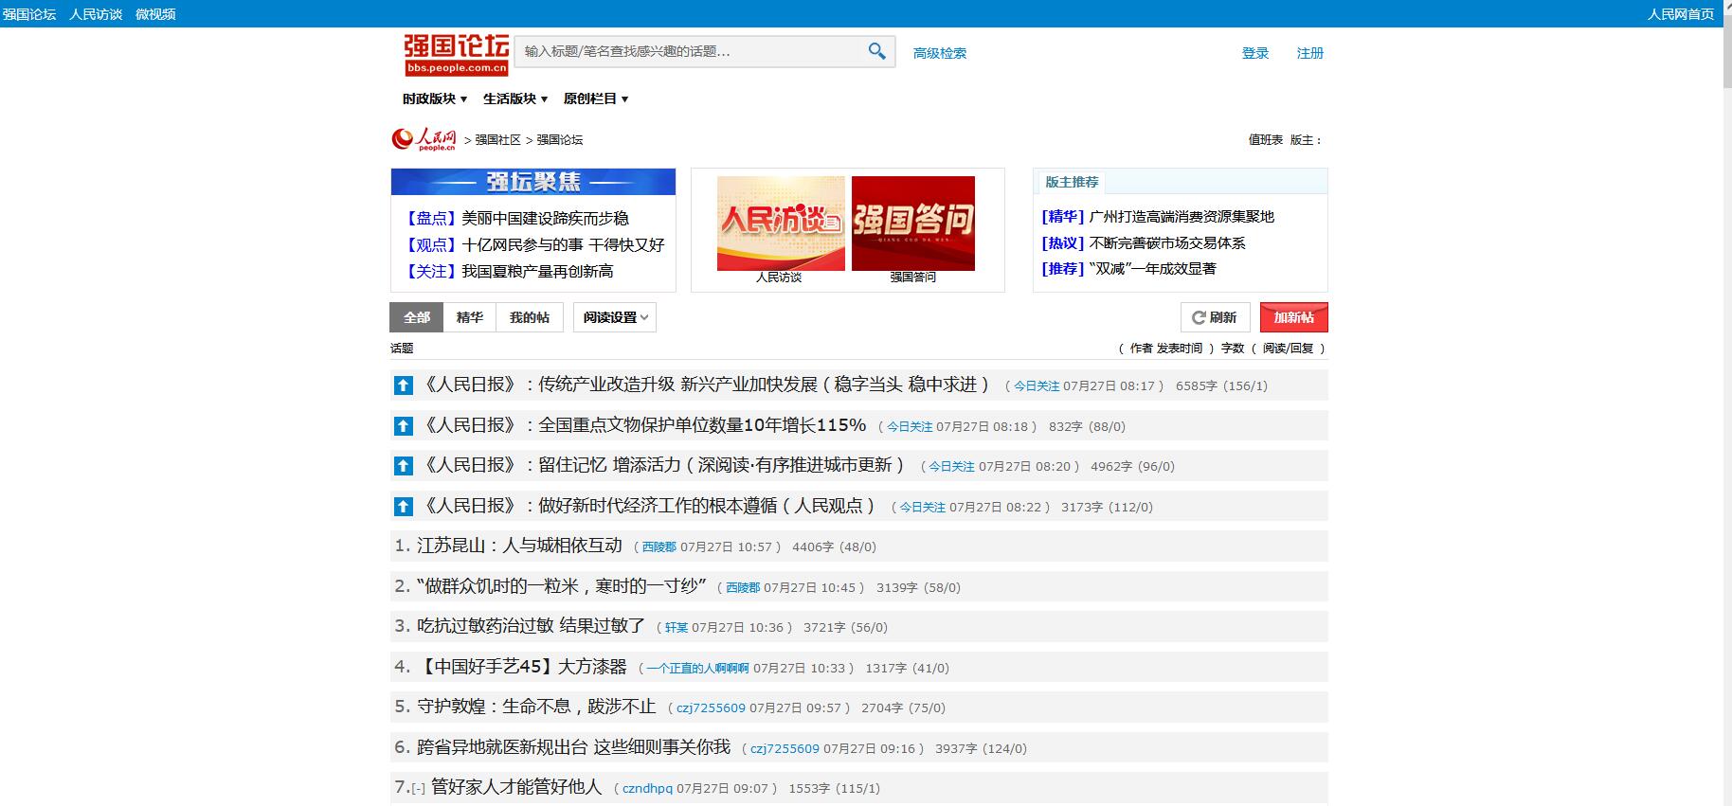Screen dimensions: 1732x806
Task: Click author 西陵郡 on 江苏昆山 post
Action: pos(659,546)
